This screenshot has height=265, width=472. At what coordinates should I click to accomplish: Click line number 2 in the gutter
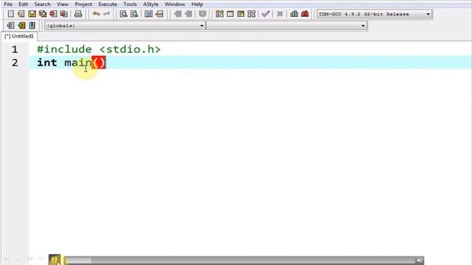15,63
